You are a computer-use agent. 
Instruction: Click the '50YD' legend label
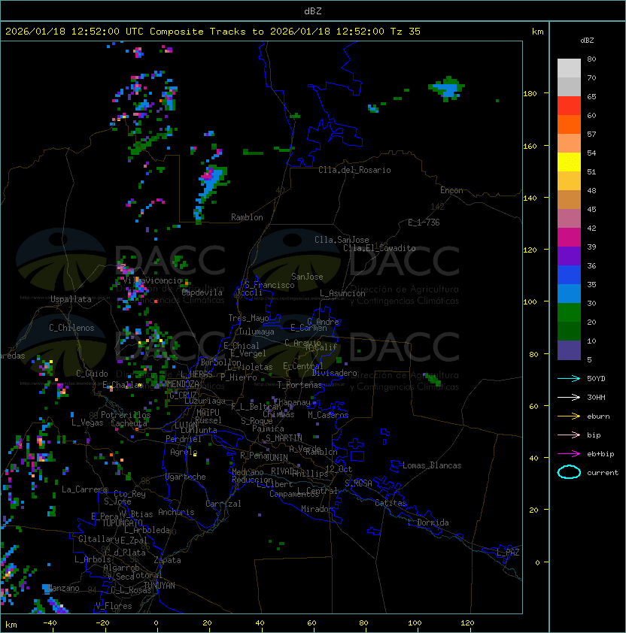[596, 379]
